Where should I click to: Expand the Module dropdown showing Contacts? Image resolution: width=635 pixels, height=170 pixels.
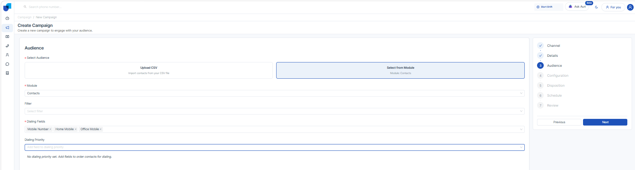pos(274,93)
